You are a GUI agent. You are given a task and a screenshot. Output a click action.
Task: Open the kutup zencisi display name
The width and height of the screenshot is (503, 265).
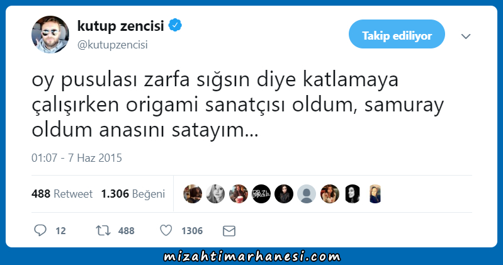click(x=121, y=26)
